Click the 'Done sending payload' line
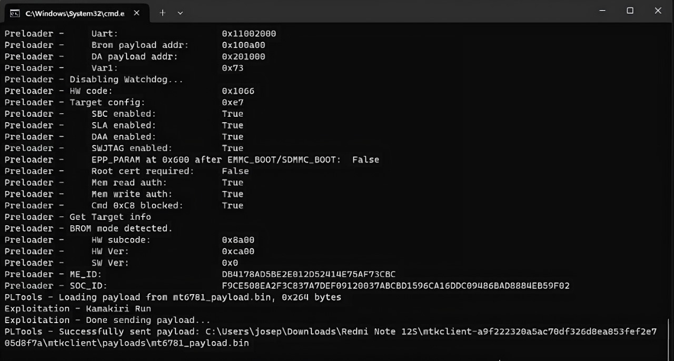This screenshot has width=674, height=361. [107, 320]
